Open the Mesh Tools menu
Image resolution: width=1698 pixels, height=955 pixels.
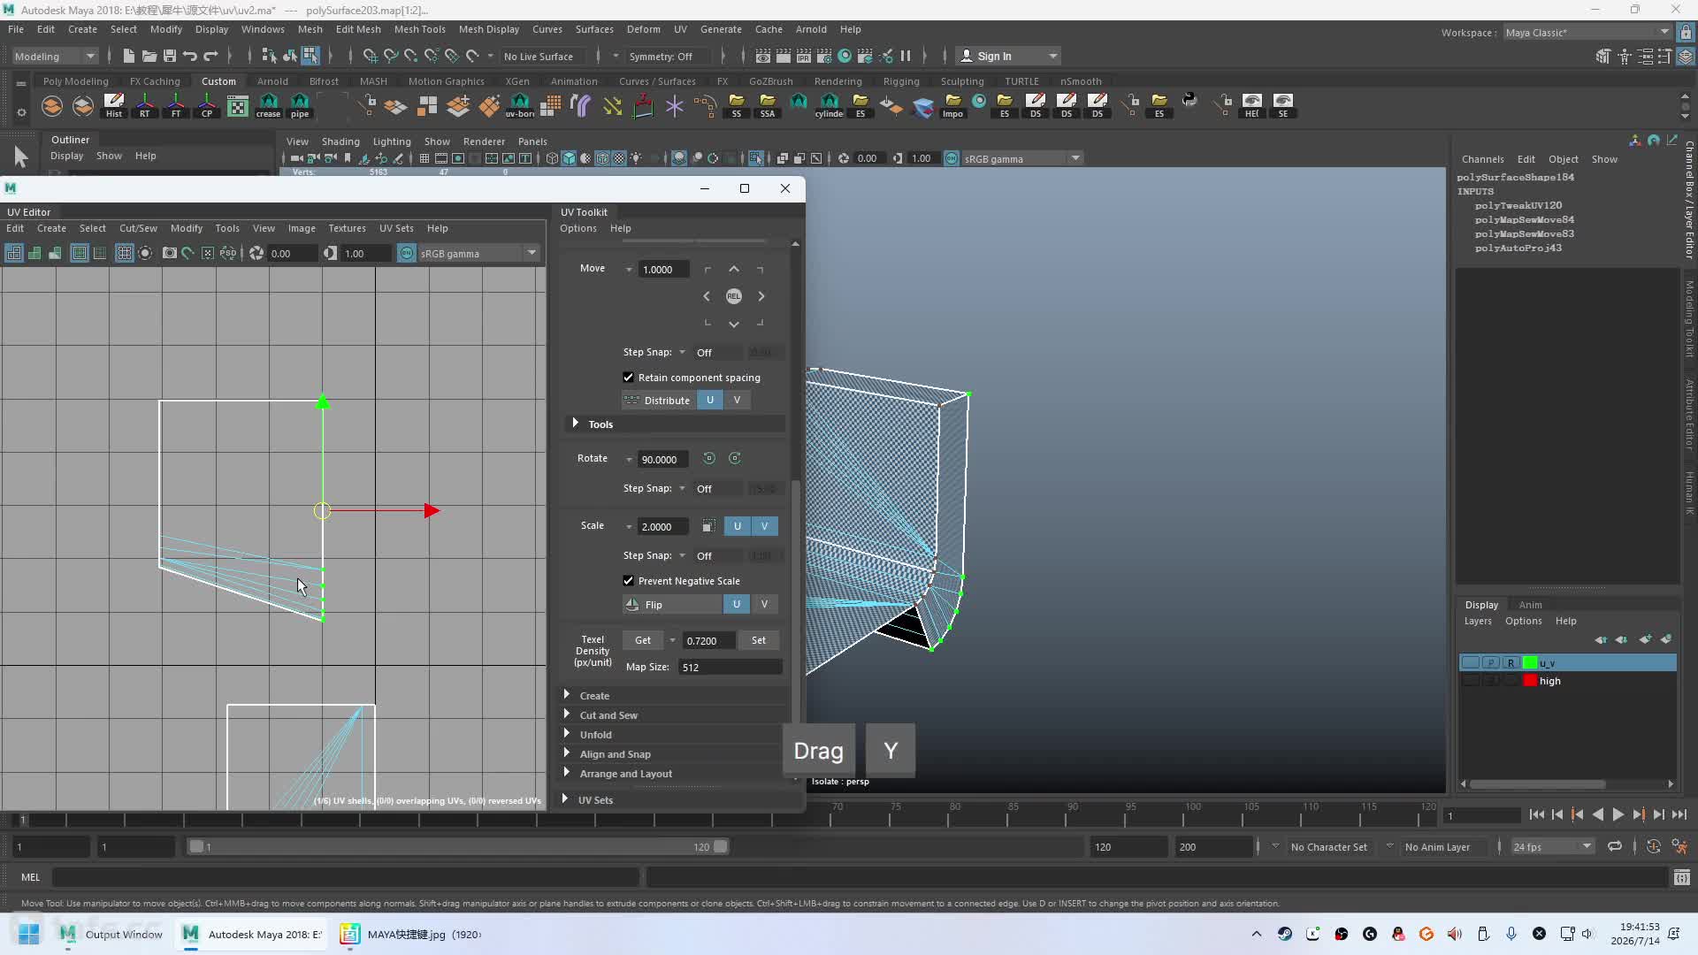pyautogui.click(x=419, y=29)
